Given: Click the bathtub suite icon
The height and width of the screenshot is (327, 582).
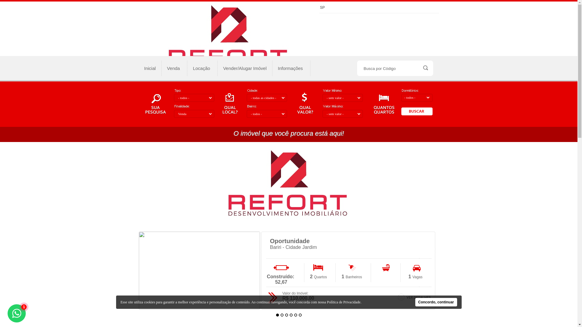Looking at the screenshot, I should tap(386, 268).
